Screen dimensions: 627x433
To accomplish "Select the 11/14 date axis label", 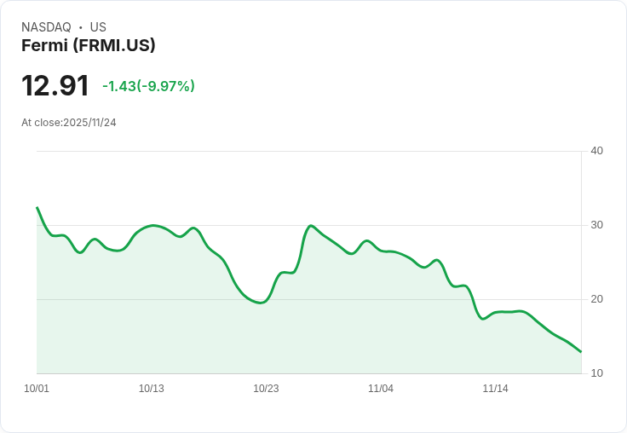I will pyautogui.click(x=495, y=389).
